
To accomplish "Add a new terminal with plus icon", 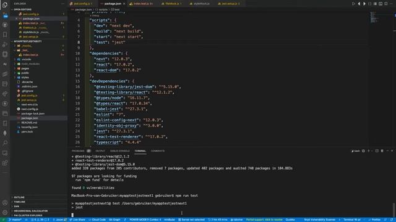I will coord(369,150).
